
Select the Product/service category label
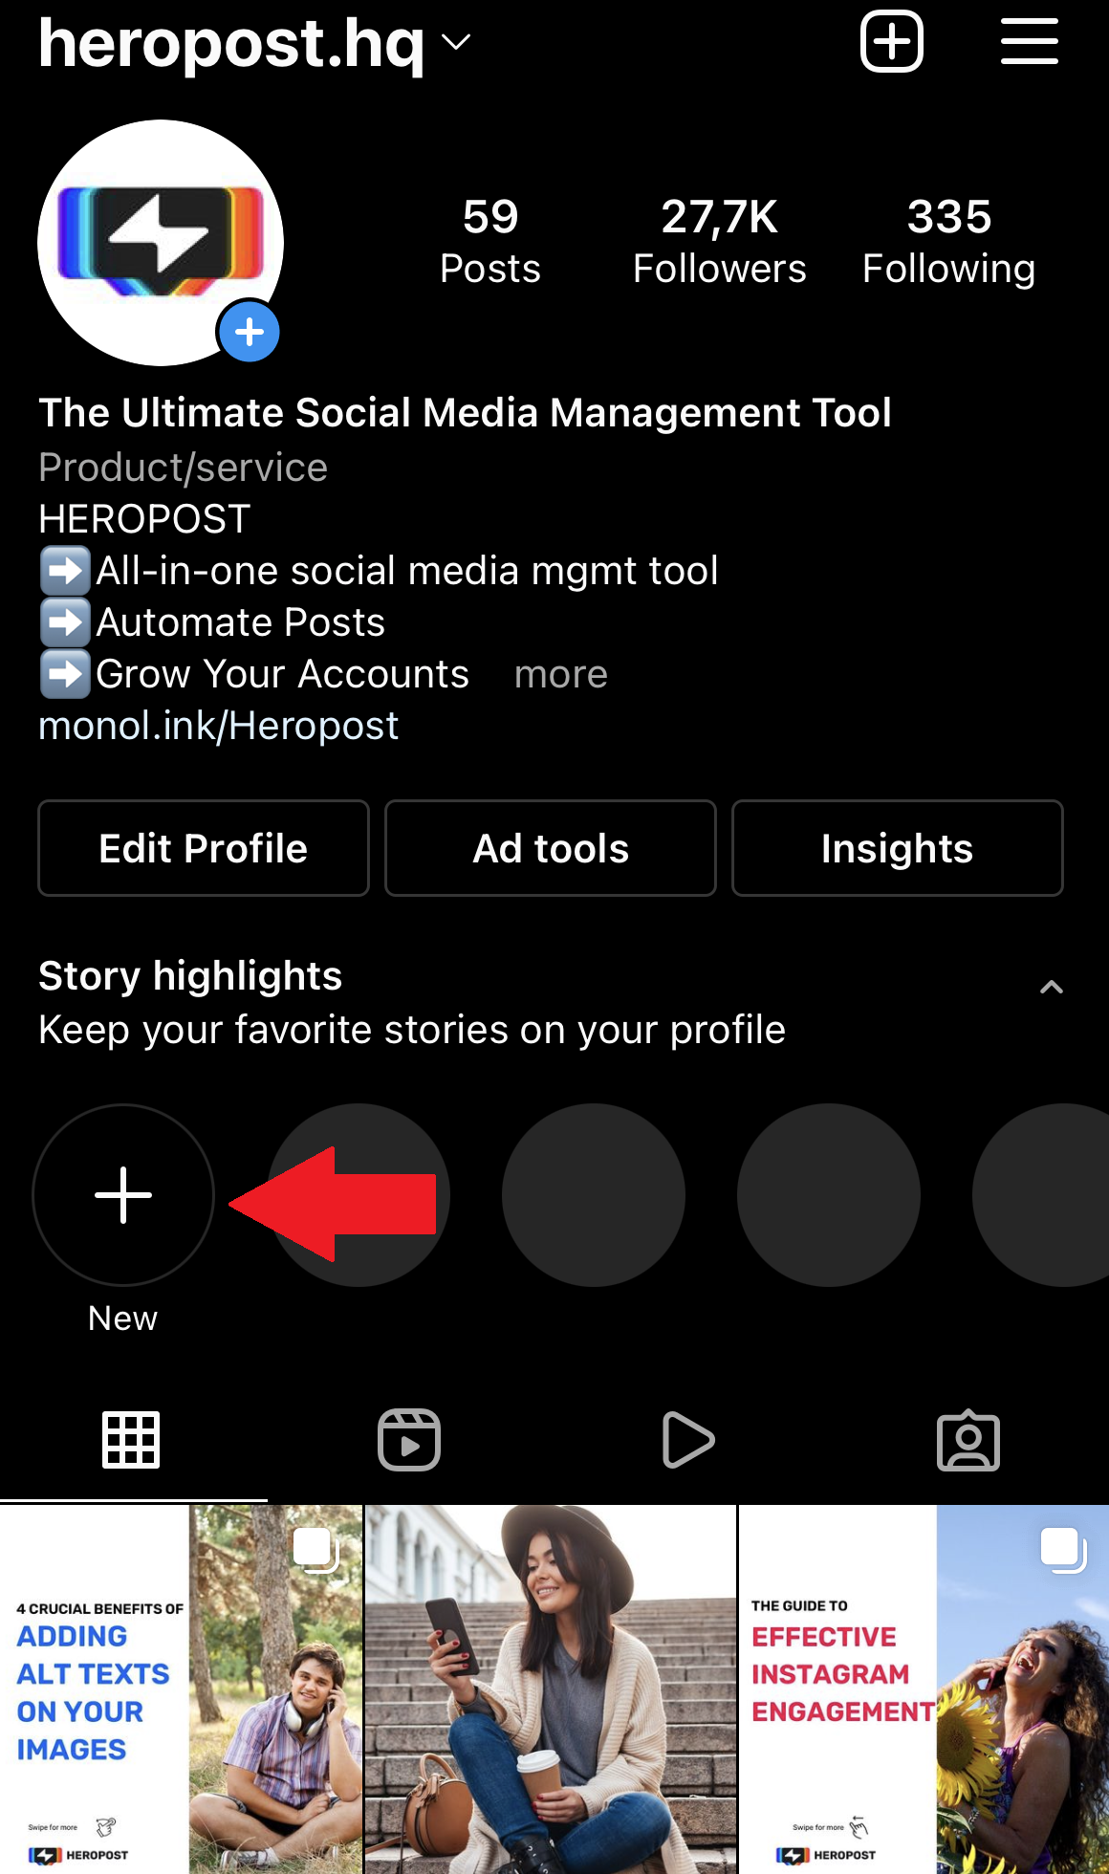(x=184, y=468)
